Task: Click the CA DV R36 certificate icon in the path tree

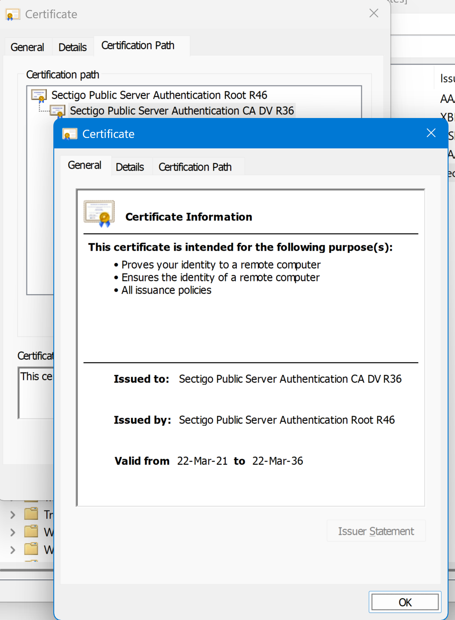Action: click(58, 111)
